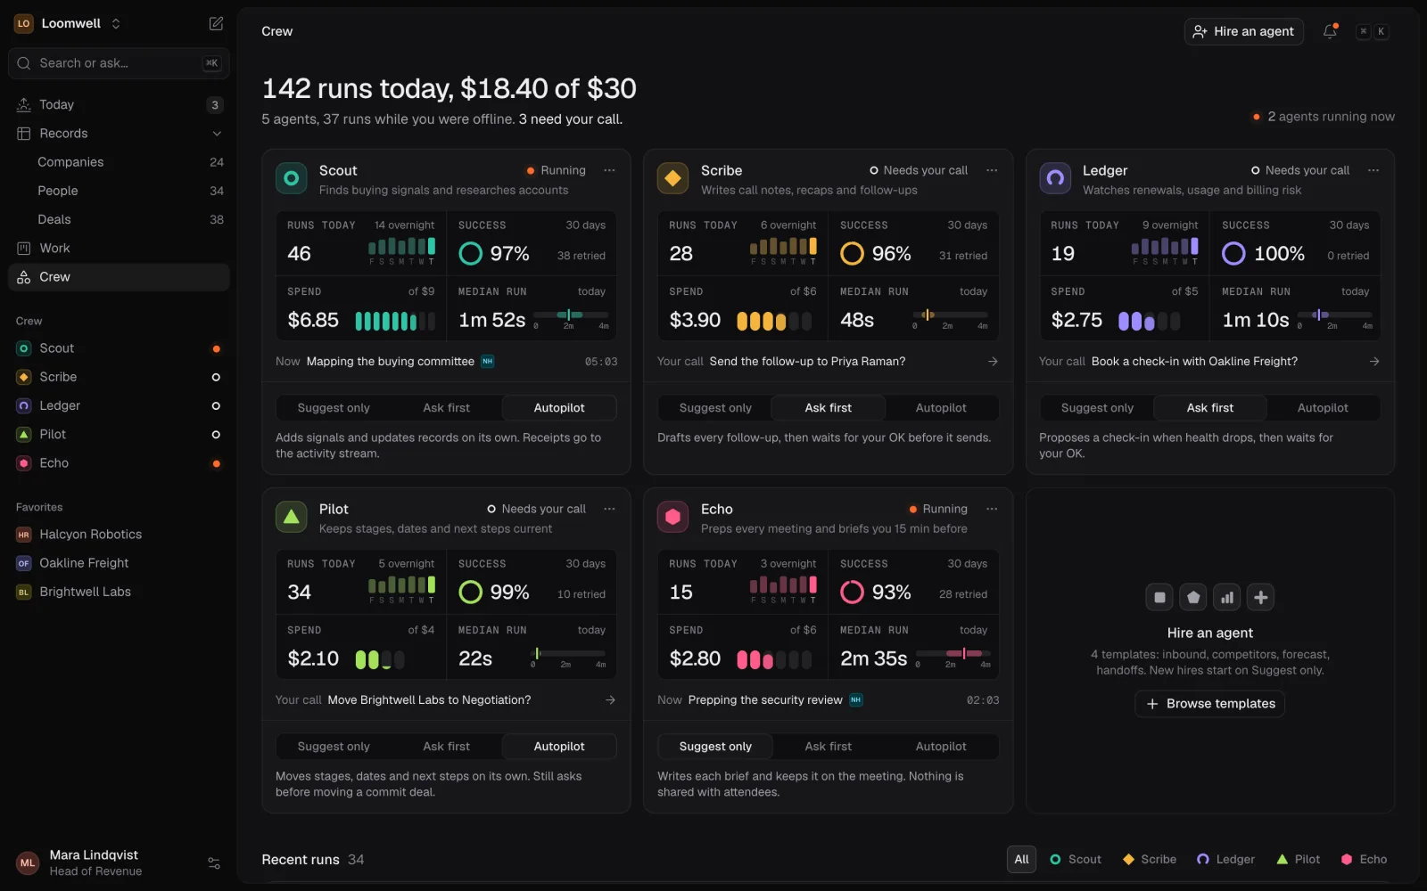Set Scribe to Suggest only mode
Viewport: 1427px width, 891px height.
click(715, 407)
